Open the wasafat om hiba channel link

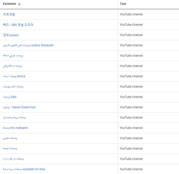[x=24, y=169]
